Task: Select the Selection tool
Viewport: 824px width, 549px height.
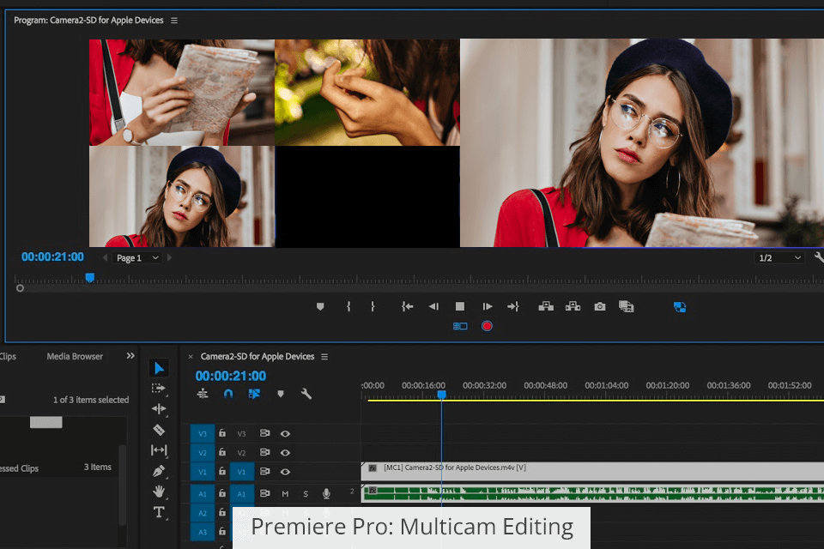Action: point(159,368)
